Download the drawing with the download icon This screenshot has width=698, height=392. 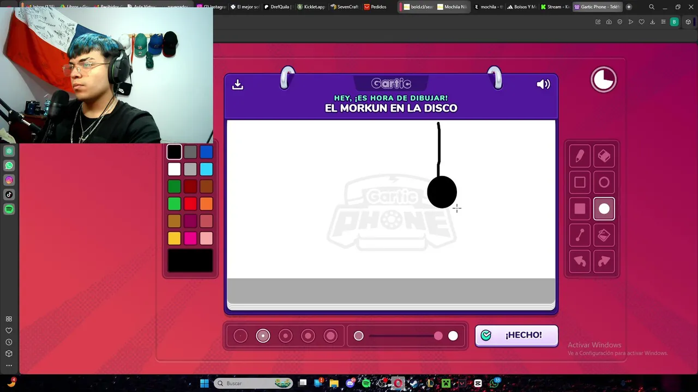pyautogui.click(x=238, y=84)
